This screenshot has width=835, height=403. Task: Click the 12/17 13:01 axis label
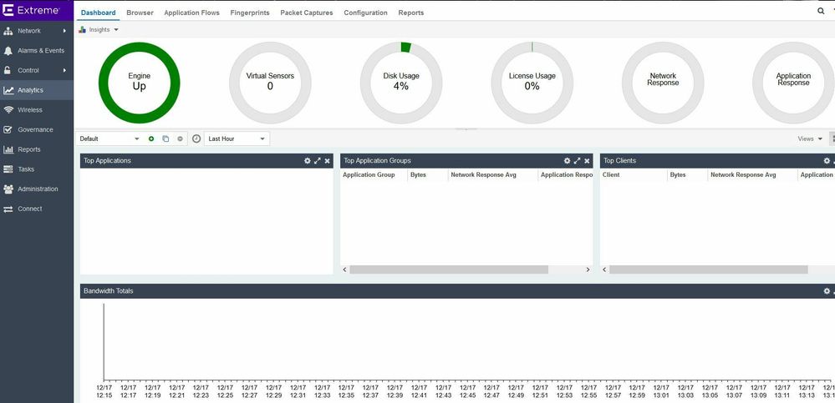tap(662, 392)
